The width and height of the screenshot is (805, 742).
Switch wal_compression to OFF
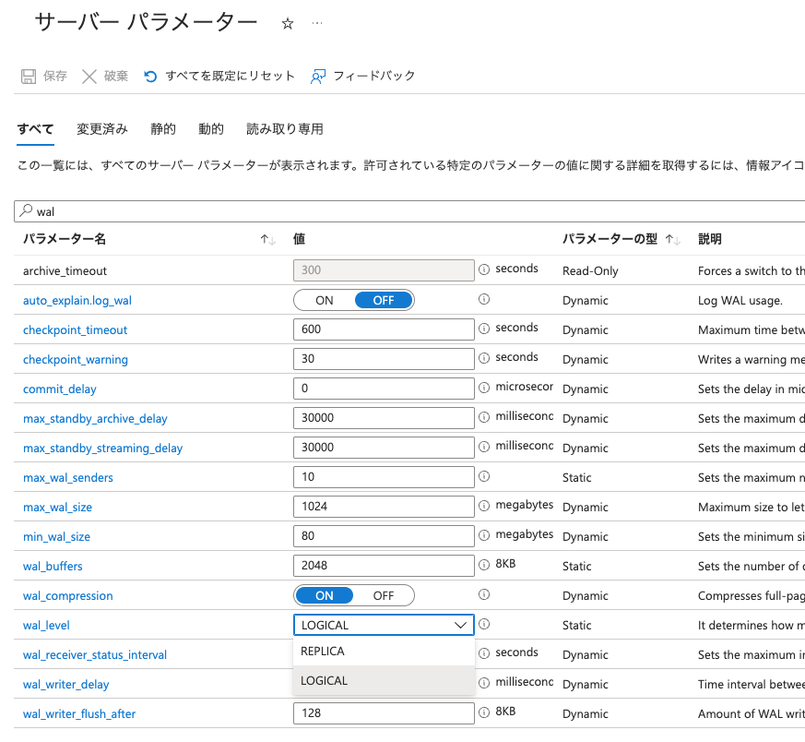384,595
